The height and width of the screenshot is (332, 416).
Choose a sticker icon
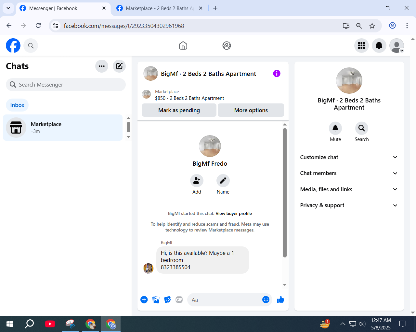click(168, 300)
